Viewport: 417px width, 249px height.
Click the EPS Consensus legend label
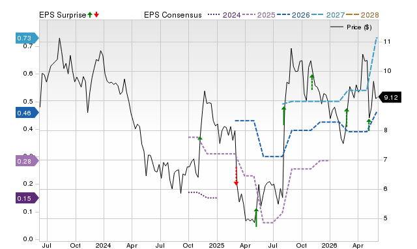click(173, 15)
